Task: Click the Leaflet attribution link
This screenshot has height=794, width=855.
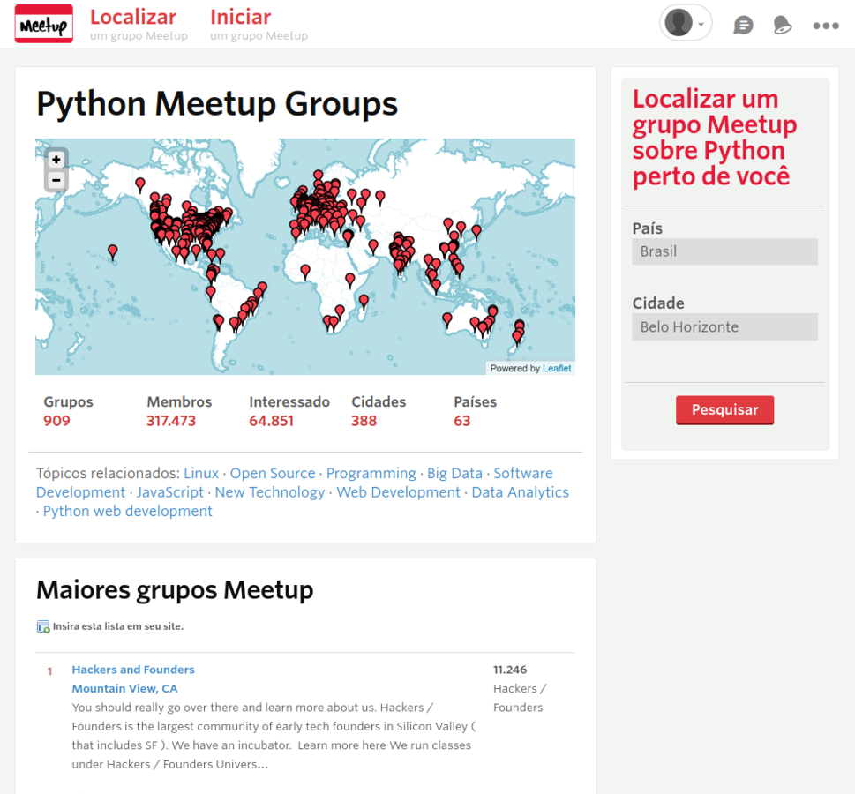Action: [x=557, y=368]
